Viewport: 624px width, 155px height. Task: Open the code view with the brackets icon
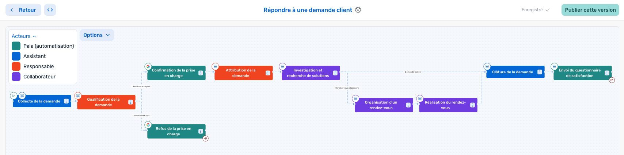pos(50,10)
